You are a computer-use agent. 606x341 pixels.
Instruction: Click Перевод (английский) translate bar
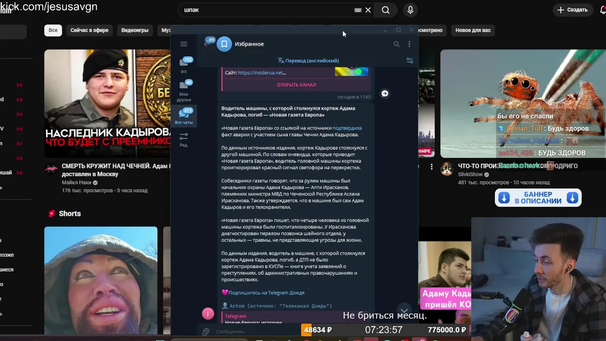tap(308, 61)
